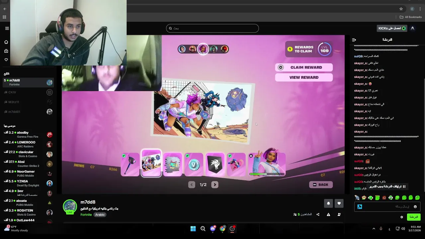
Task: Open the Kick sidebar hamburger menu
Action: tap(7, 28)
